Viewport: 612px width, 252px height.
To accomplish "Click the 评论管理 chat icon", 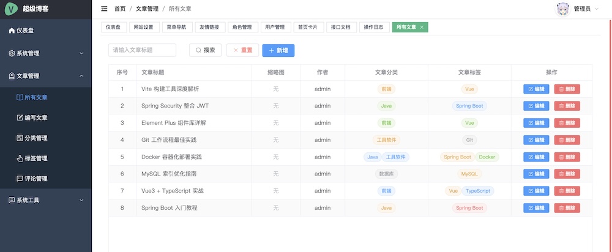I will coord(20,179).
